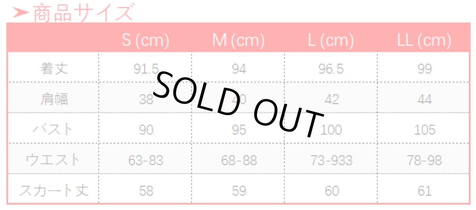The height and width of the screenshot is (210, 476).
Task: Click the 61 skirt length value
Action: click(x=424, y=191)
